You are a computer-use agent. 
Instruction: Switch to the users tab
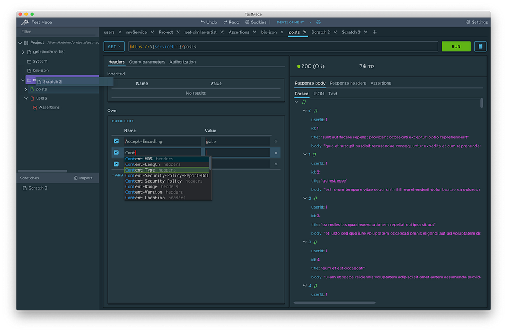point(109,32)
